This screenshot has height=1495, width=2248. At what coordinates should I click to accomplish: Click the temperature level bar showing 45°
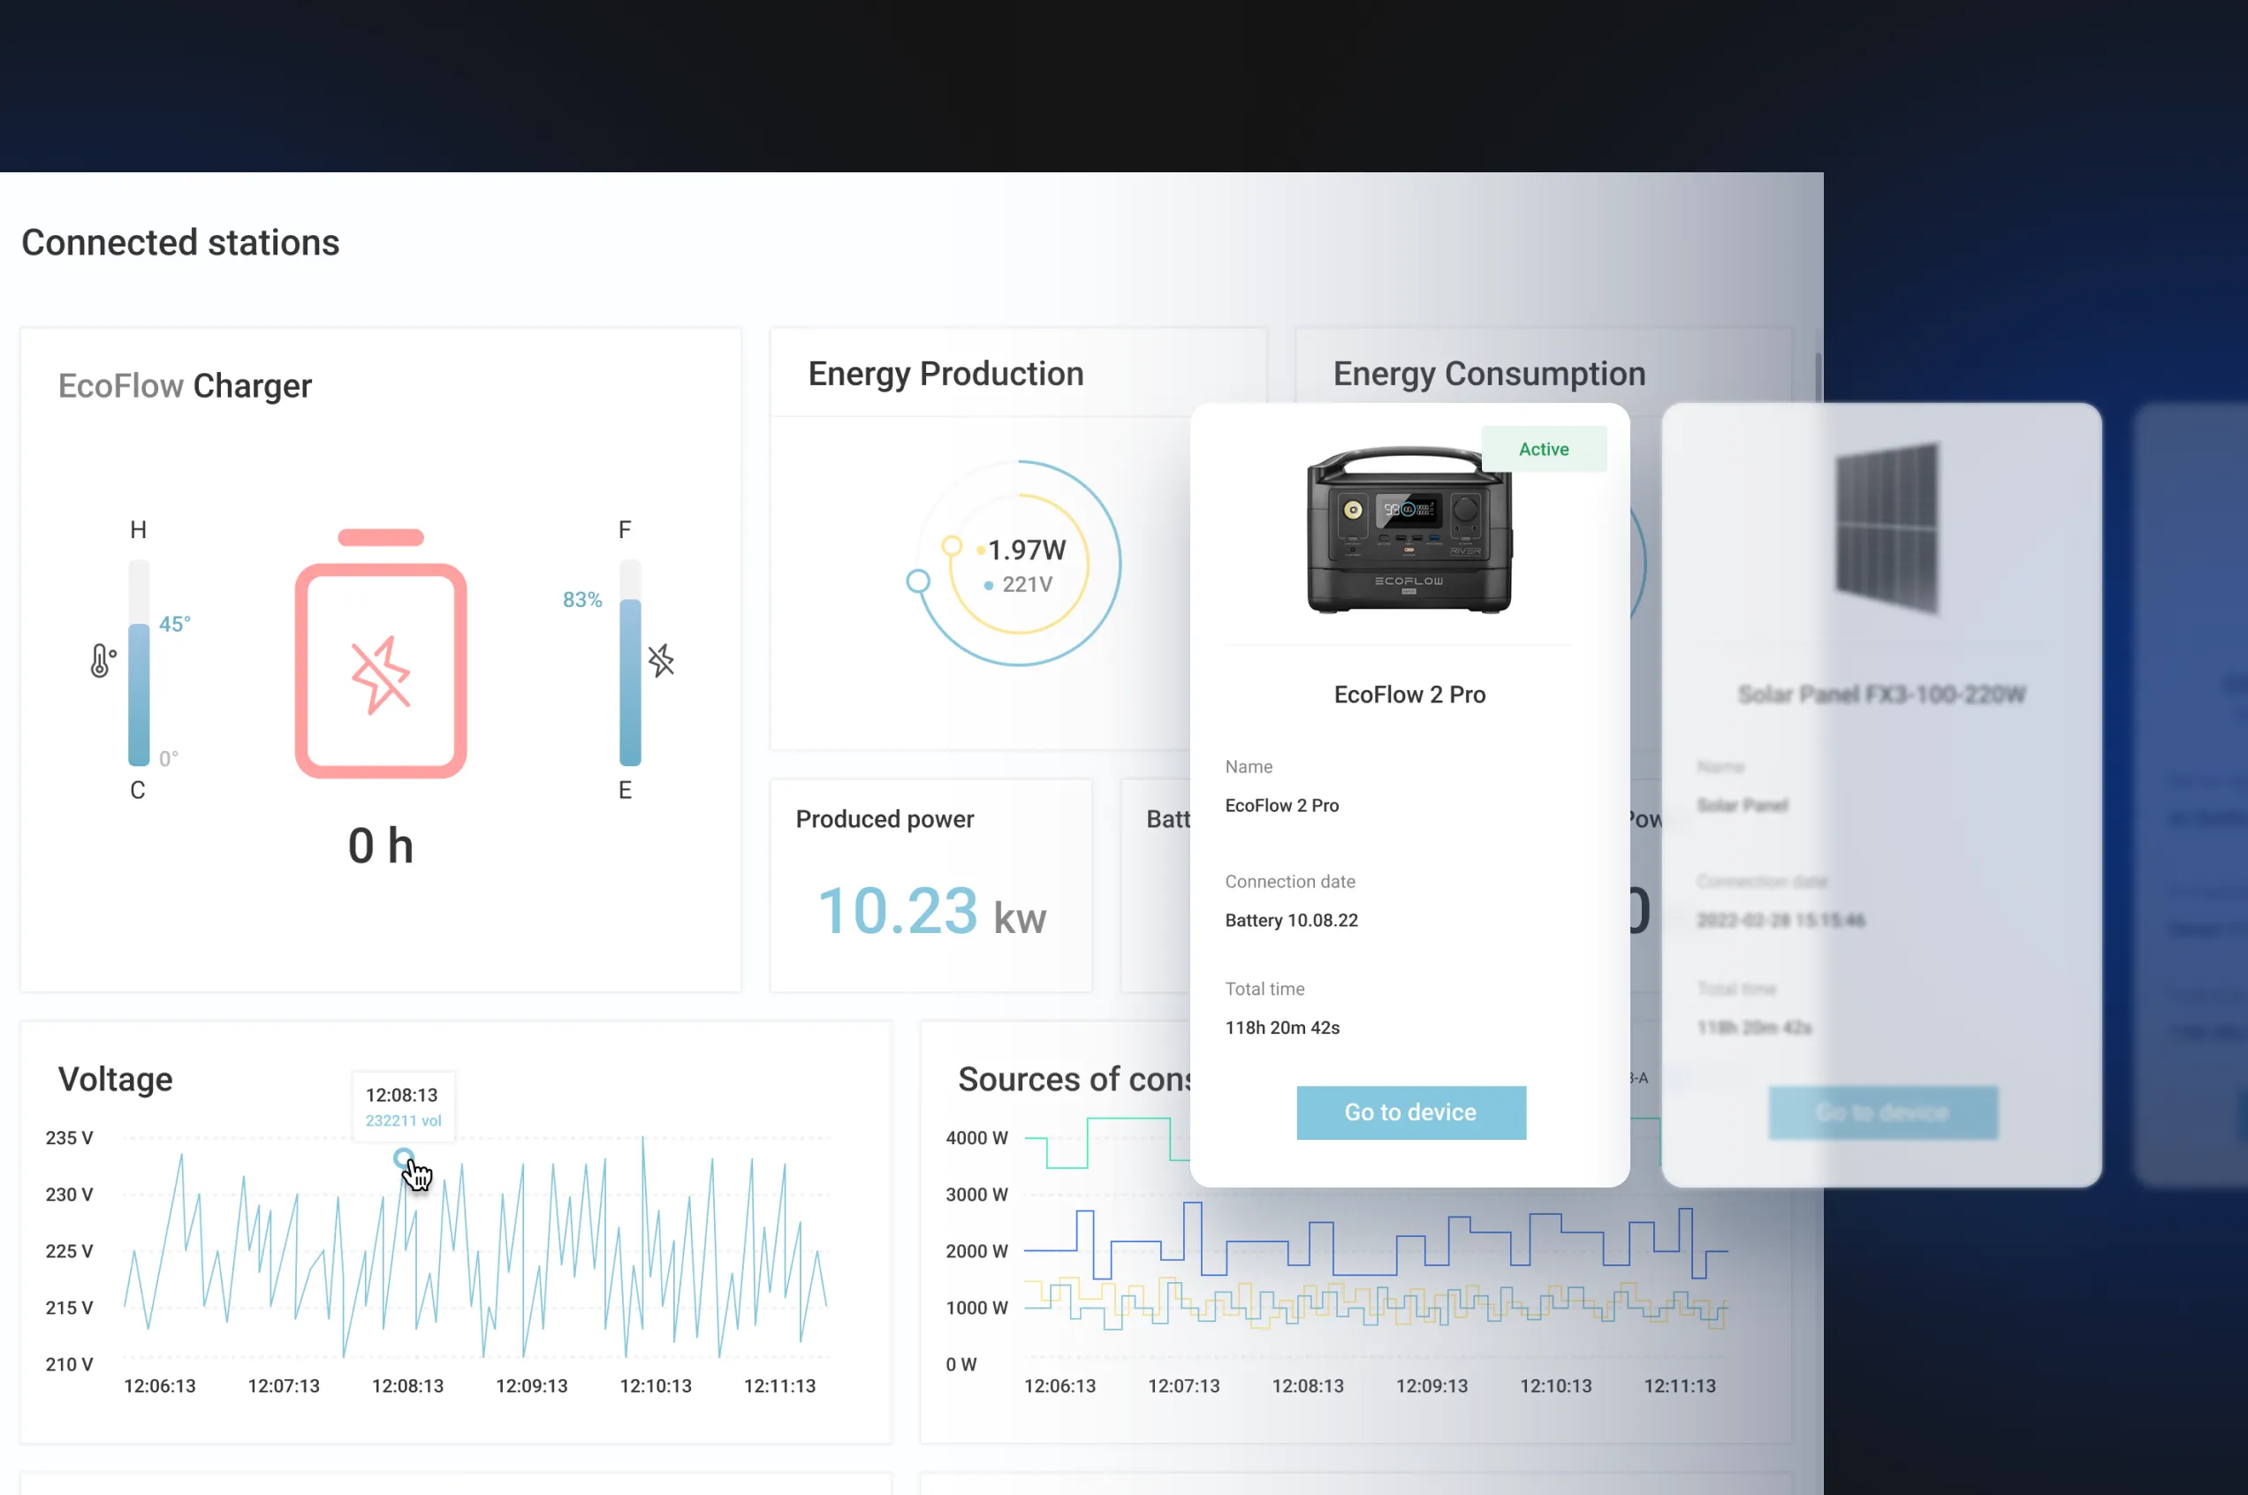140,692
